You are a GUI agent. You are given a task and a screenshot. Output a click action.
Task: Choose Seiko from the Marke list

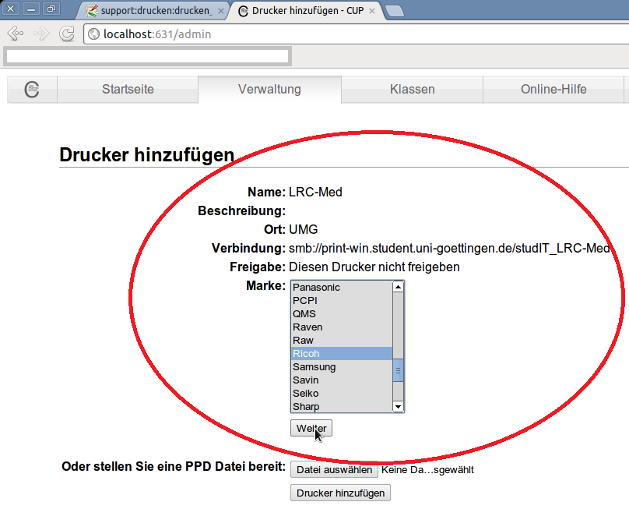point(342,394)
